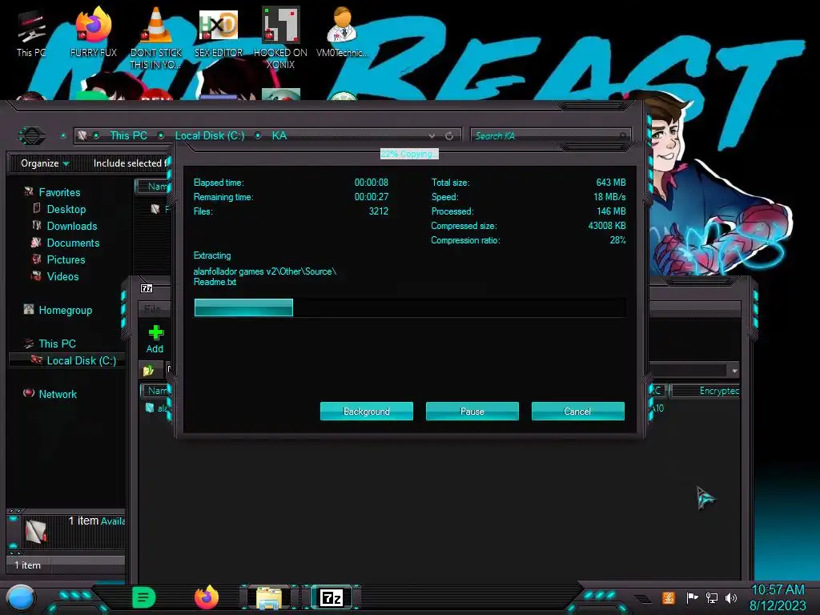The height and width of the screenshot is (615, 820).
Task: Cancel the extraction
Action: (578, 411)
